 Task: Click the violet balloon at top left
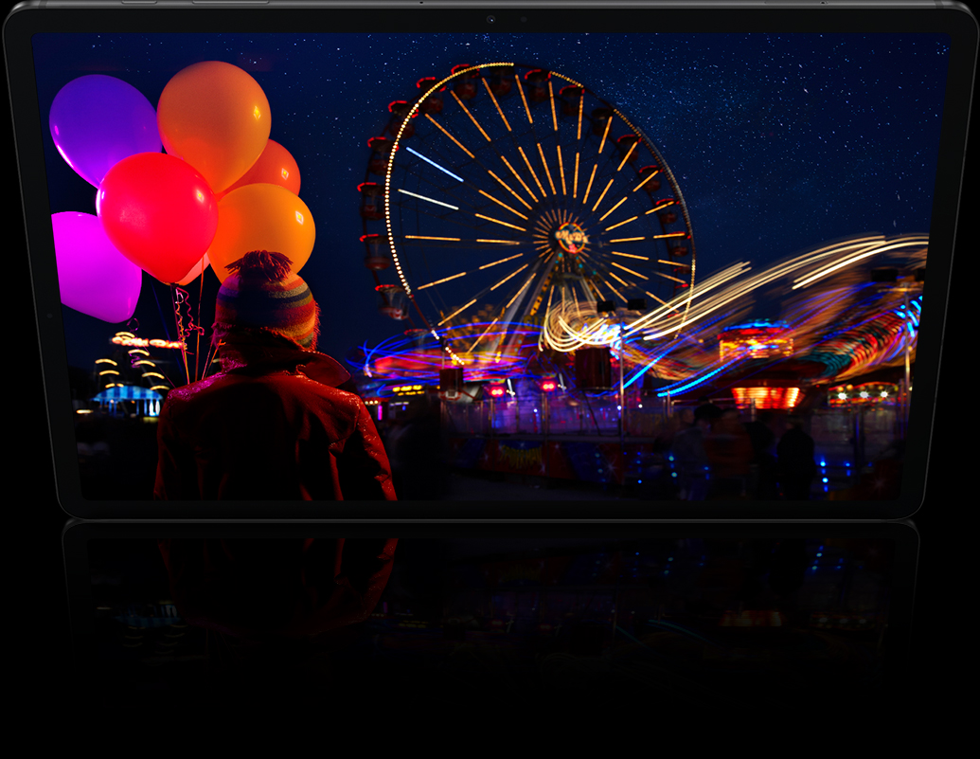tap(104, 130)
